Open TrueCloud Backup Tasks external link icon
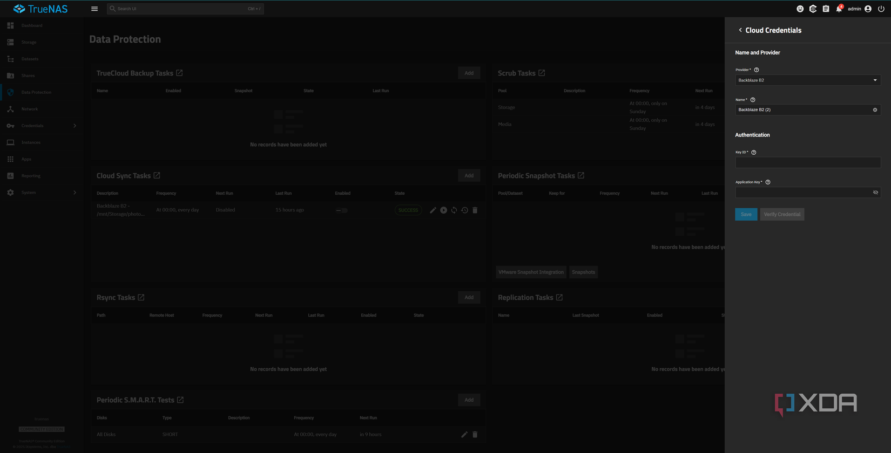 (x=179, y=73)
